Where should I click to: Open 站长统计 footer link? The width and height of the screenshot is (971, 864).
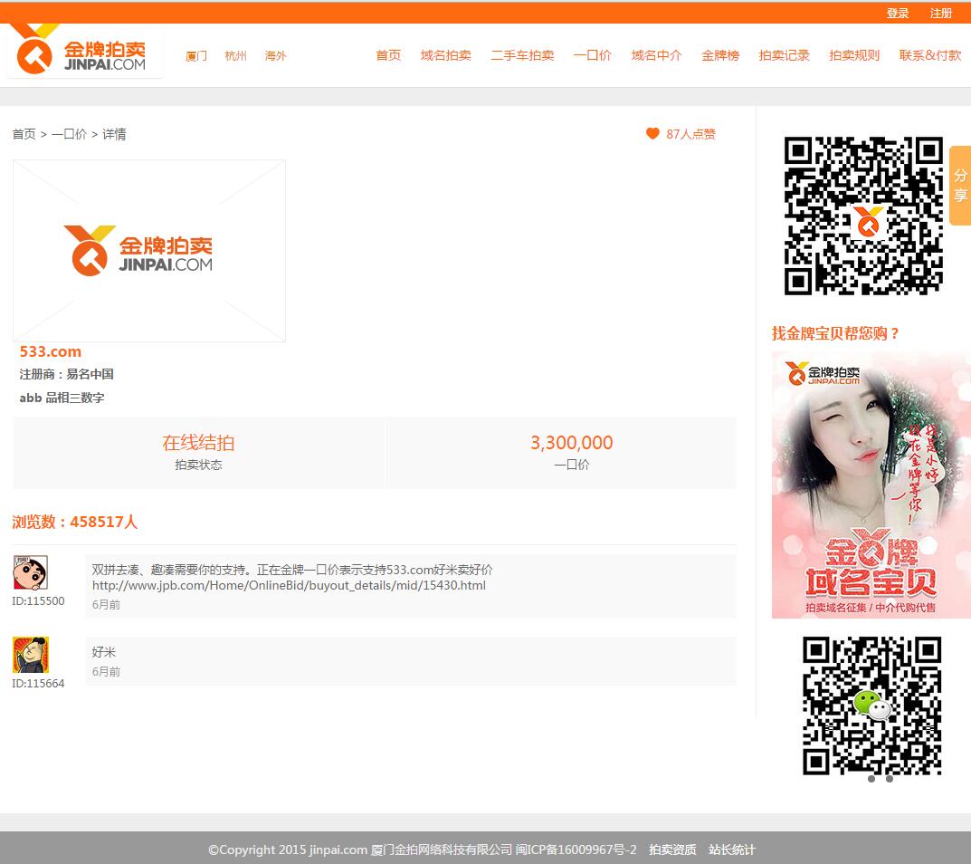(732, 850)
